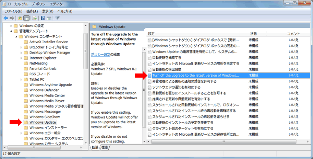Image resolution: width=313 pixels, height=159 pixels.
Task: Click the policy icon for ソフトウェアの通知を有効にする
Action: [149, 88]
